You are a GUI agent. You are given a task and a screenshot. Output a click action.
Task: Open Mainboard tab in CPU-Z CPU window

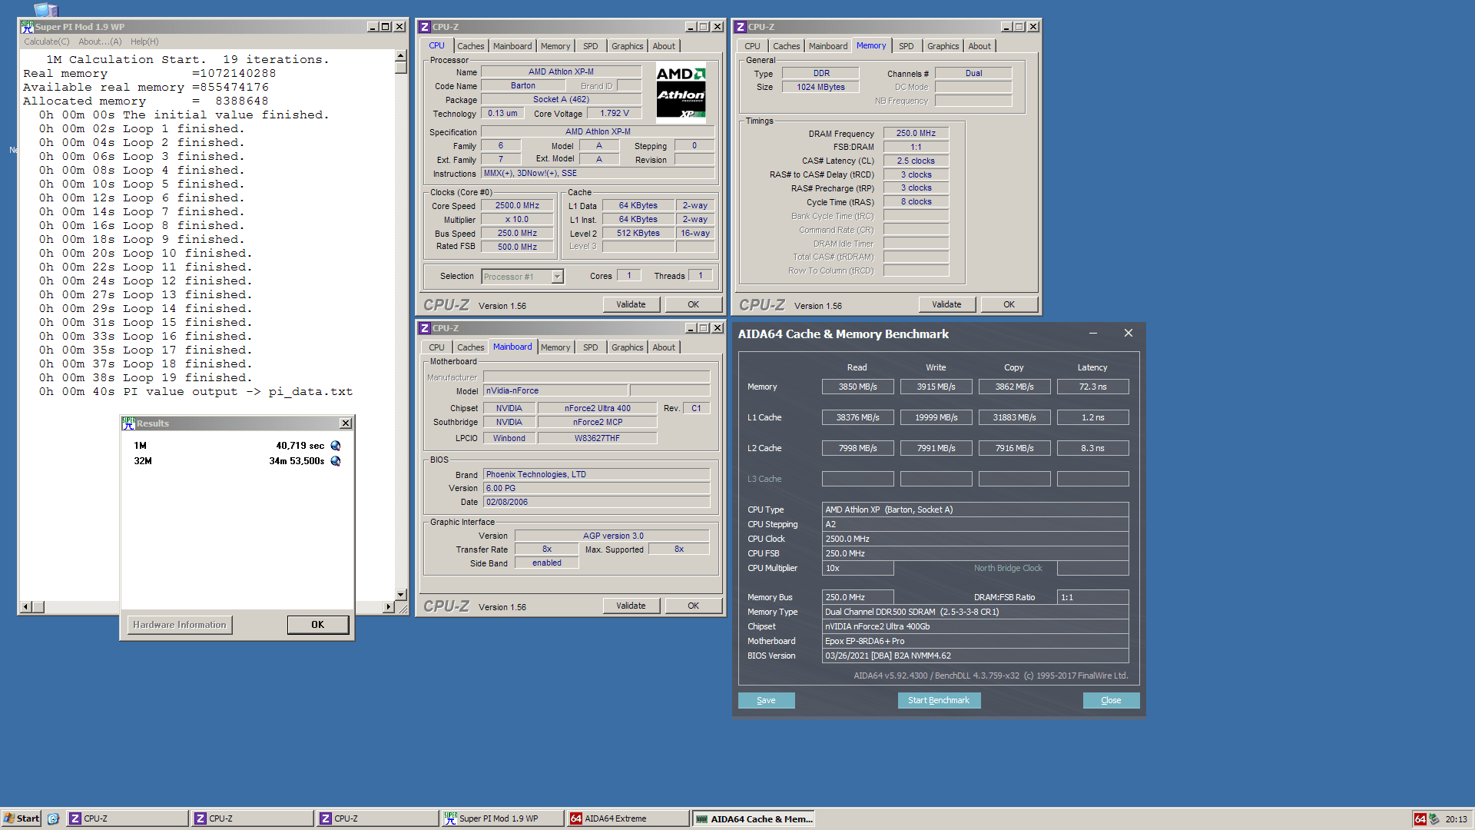click(512, 46)
